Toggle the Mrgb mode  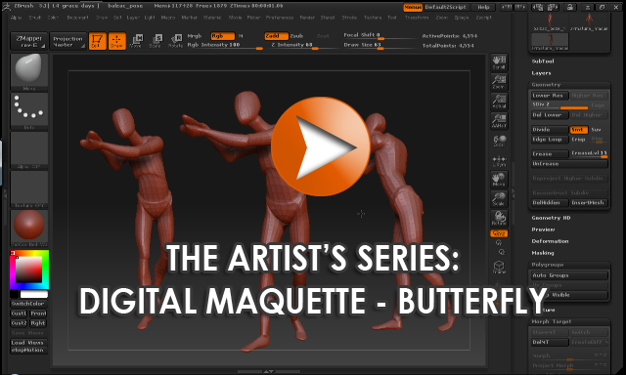click(x=195, y=36)
